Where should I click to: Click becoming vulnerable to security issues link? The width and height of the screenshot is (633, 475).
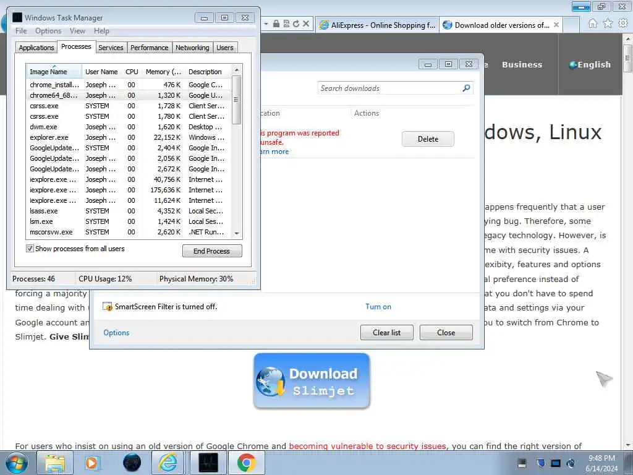367,446
